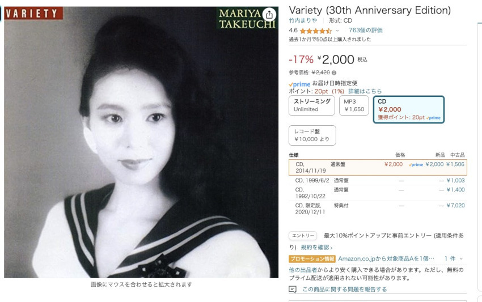
Task: Click the prime logo near delivery text
Action: pos(299,84)
